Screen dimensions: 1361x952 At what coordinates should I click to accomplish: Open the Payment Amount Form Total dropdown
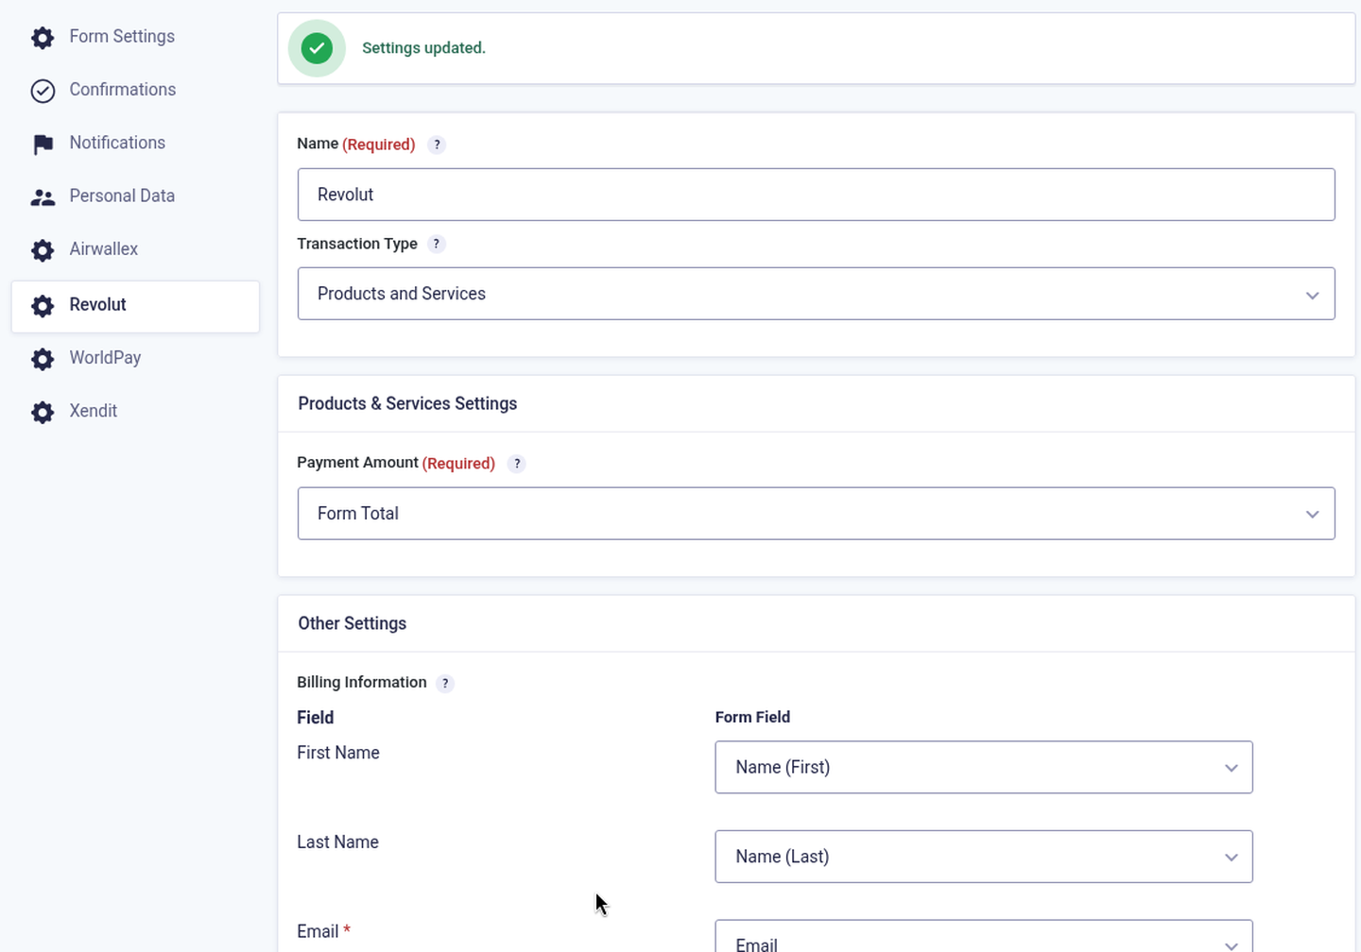pyautogui.click(x=816, y=514)
